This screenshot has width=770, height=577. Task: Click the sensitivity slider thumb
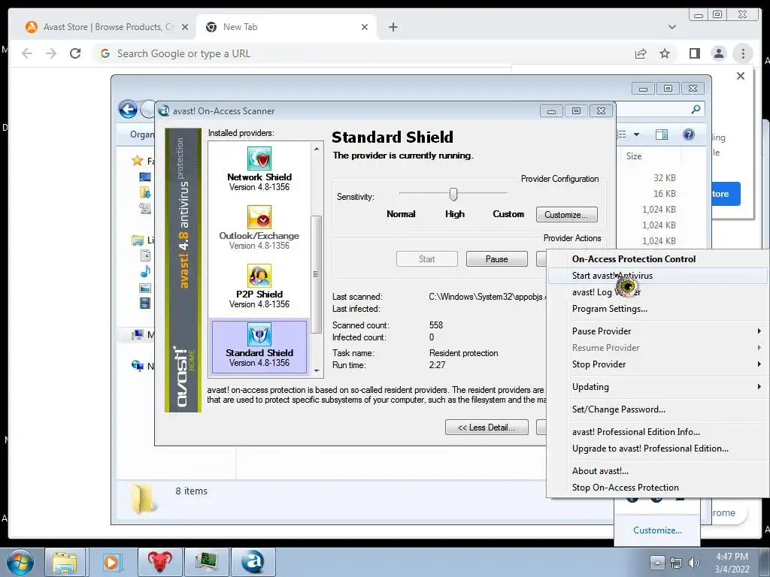[453, 195]
